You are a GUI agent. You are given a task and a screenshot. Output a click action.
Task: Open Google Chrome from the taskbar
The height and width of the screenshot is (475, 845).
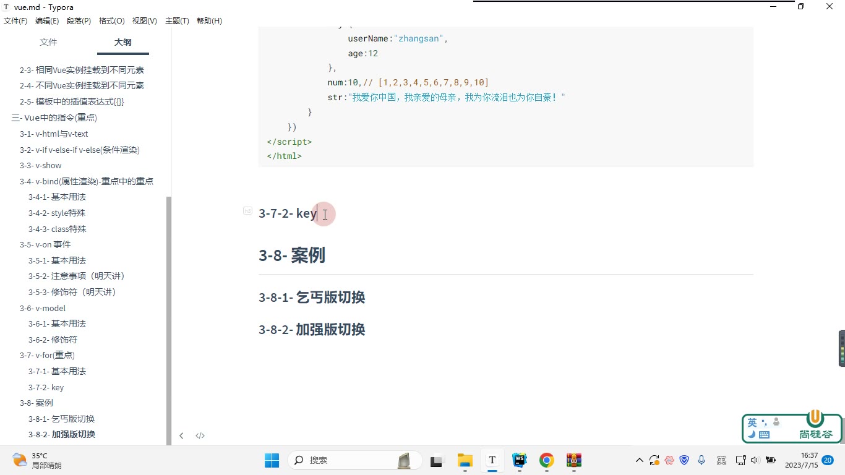click(x=546, y=460)
